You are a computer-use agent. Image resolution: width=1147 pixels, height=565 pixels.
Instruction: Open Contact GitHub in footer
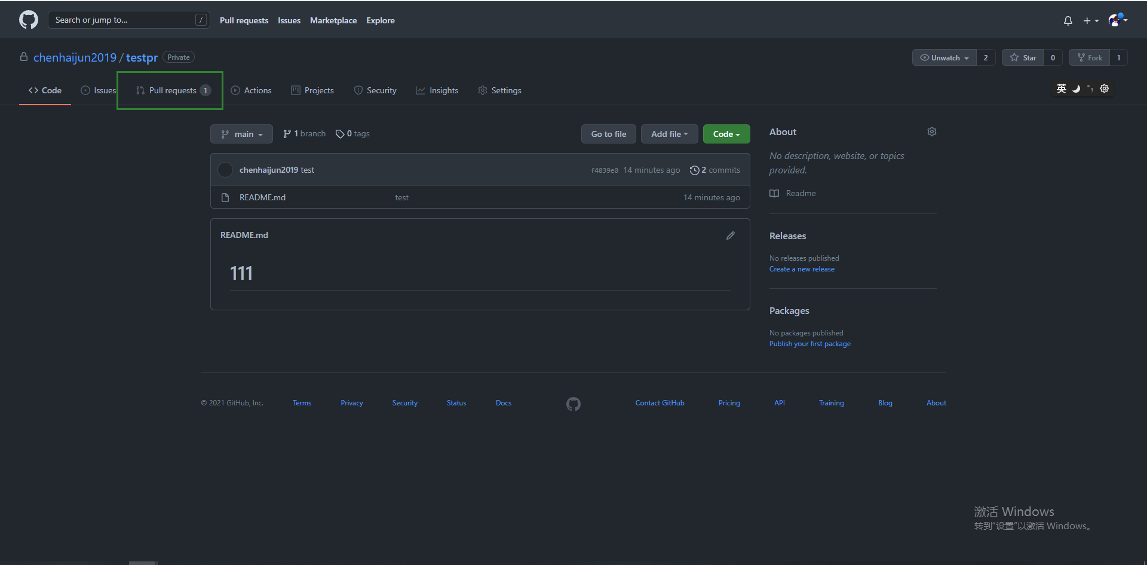pos(660,403)
